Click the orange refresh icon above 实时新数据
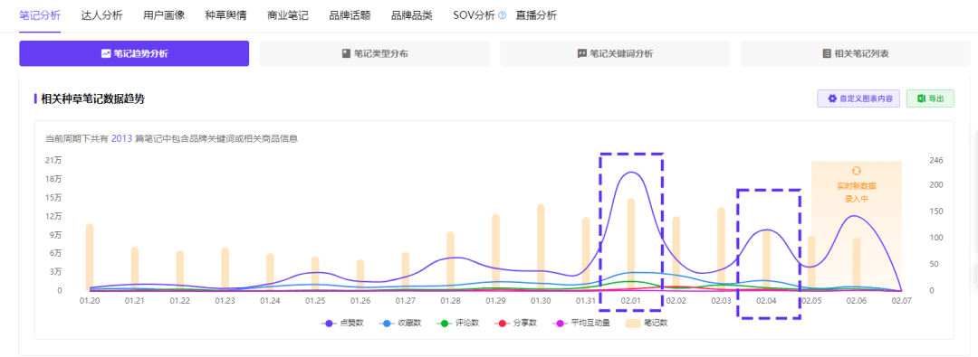Image resolution: width=978 pixels, height=357 pixels. click(x=856, y=171)
